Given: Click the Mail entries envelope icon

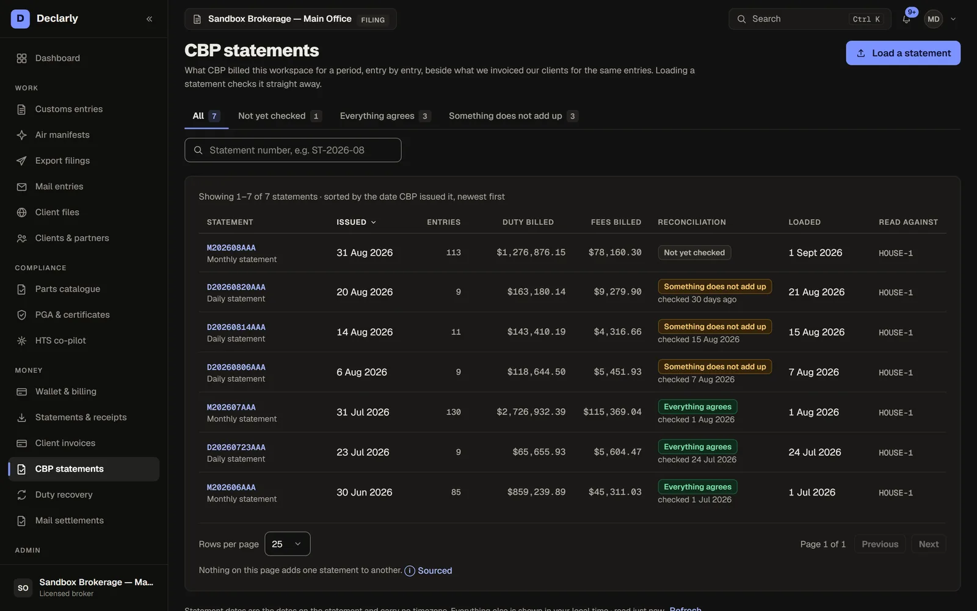Looking at the screenshot, I should coord(21,186).
